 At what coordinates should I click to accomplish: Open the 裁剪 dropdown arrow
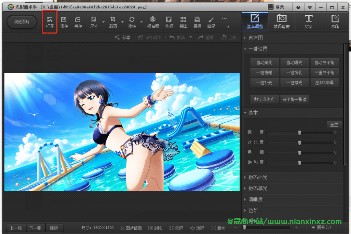pyautogui.click(x=122, y=22)
